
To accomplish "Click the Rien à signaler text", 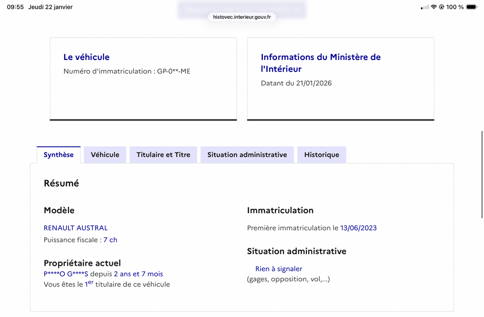I will point(279,269).
